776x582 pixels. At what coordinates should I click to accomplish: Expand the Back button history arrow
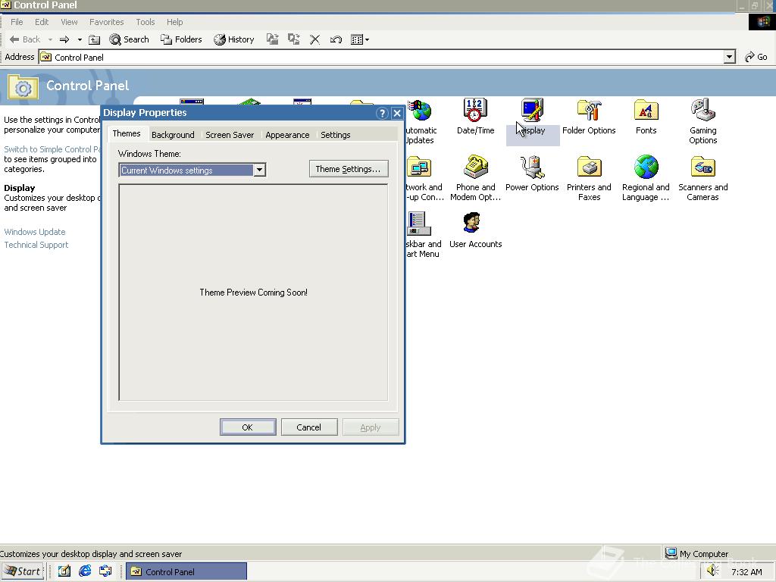pos(50,39)
